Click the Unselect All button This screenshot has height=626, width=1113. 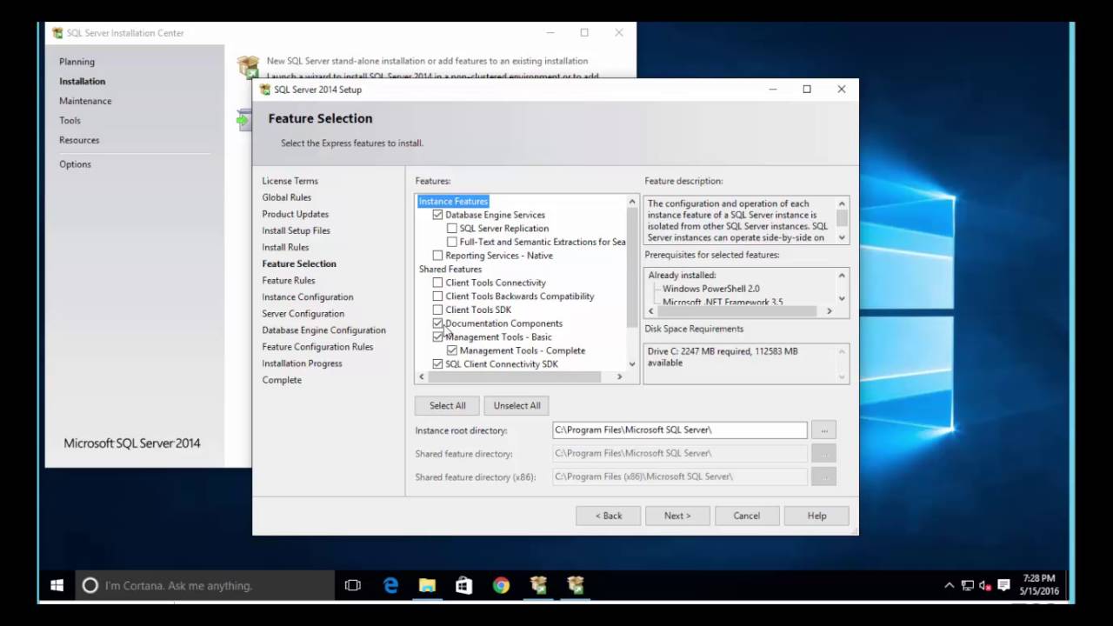click(x=517, y=405)
